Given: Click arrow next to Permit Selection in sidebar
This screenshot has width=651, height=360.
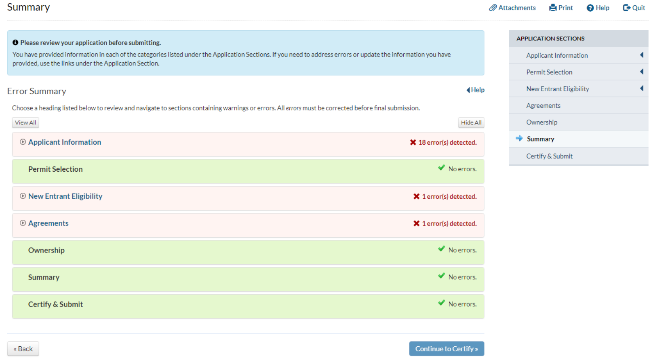Looking at the screenshot, I should 641,72.
